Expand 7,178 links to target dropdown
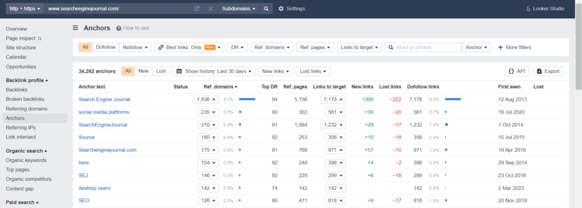This screenshot has width=582, height=208. (x=333, y=100)
